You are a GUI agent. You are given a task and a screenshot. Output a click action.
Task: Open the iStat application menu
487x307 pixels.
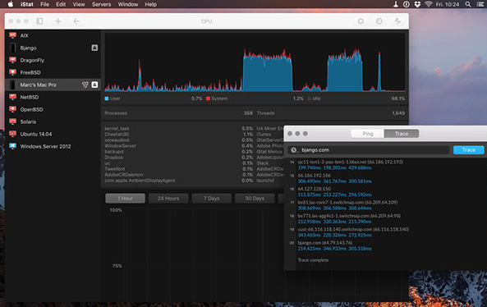click(27, 4)
